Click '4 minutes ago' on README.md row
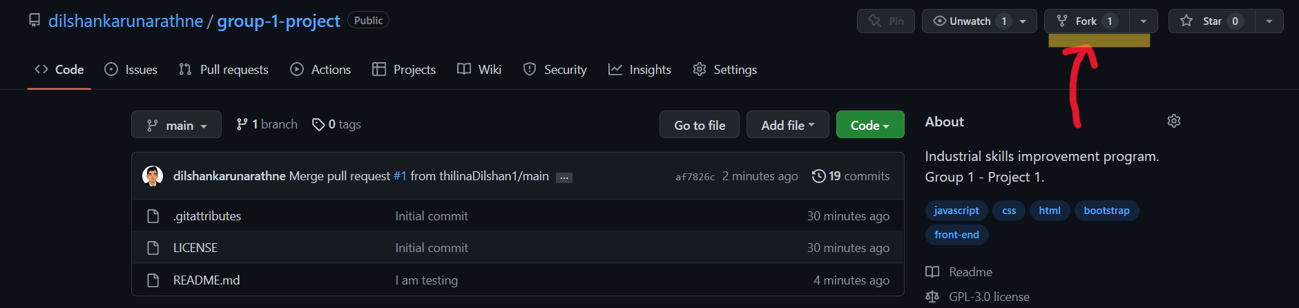The width and height of the screenshot is (1299, 308). click(x=851, y=280)
